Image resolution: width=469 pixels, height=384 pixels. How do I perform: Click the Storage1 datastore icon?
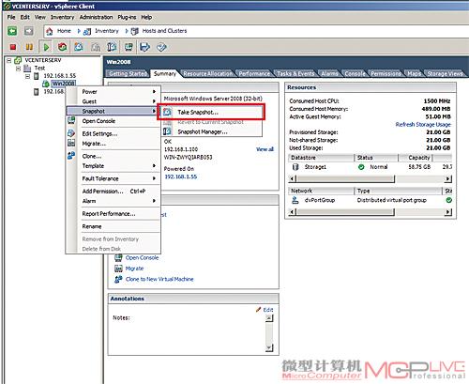[x=295, y=167]
